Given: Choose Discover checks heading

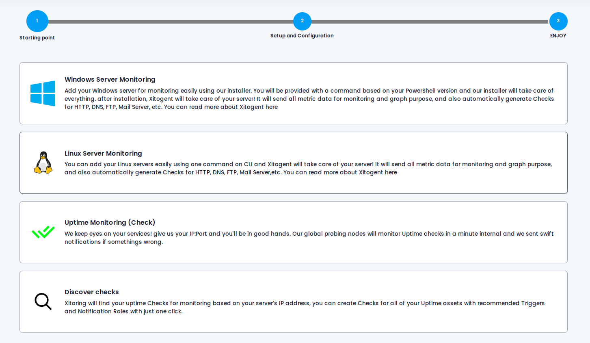Looking at the screenshot, I should point(92,292).
